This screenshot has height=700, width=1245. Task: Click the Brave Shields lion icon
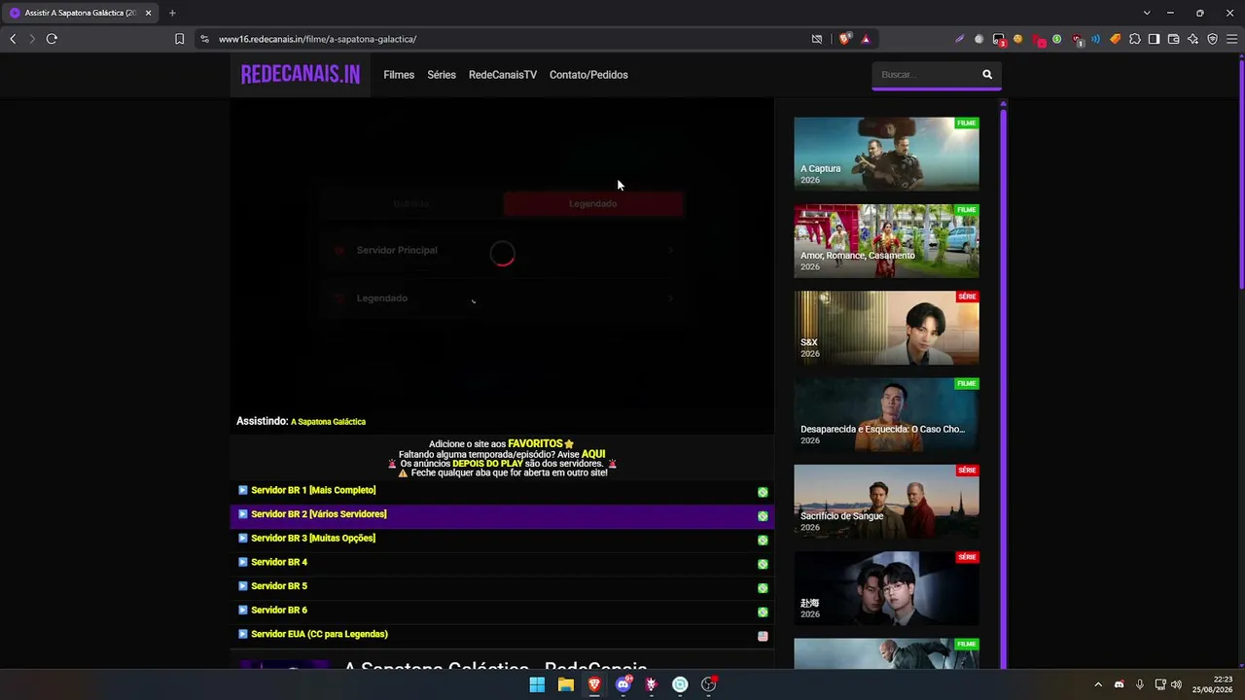click(x=845, y=39)
